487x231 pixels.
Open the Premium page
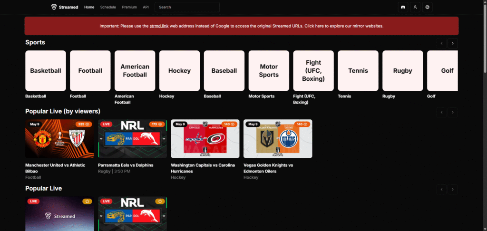(129, 7)
